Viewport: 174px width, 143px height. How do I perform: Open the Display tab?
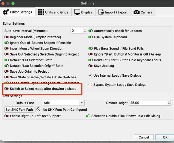[x=83, y=12]
